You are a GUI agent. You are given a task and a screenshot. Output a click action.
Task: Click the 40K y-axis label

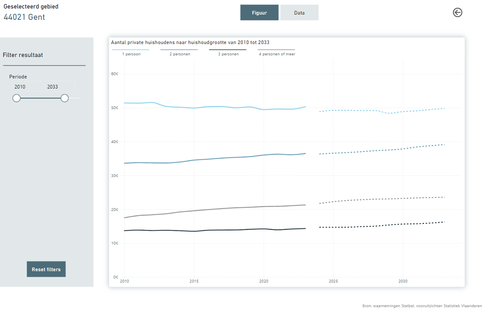[x=115, y=142]
